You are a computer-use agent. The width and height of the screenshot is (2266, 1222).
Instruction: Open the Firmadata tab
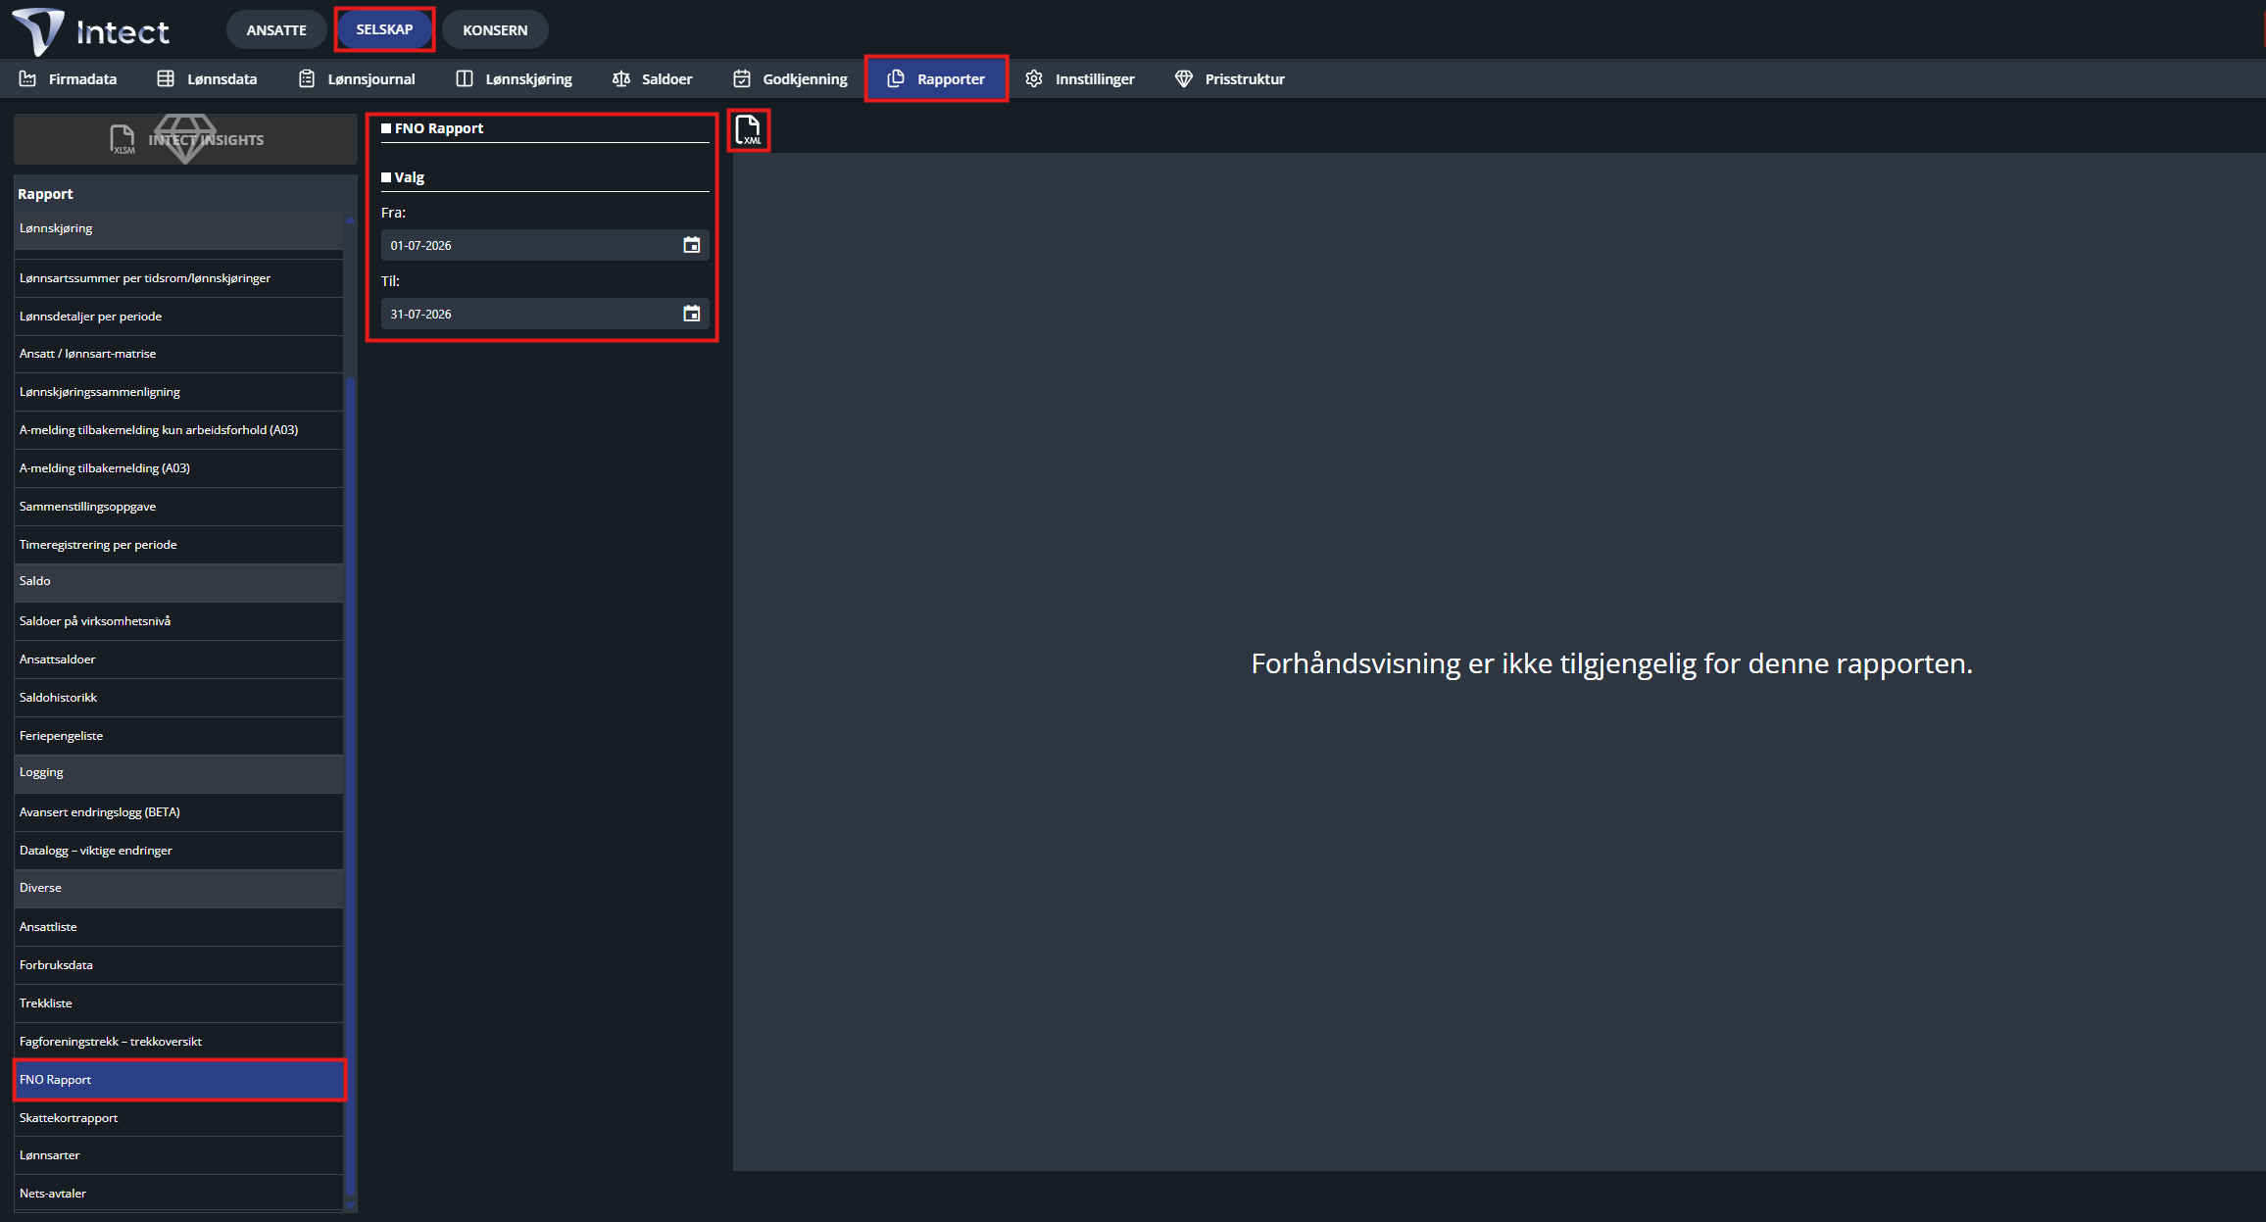[68, 78]
